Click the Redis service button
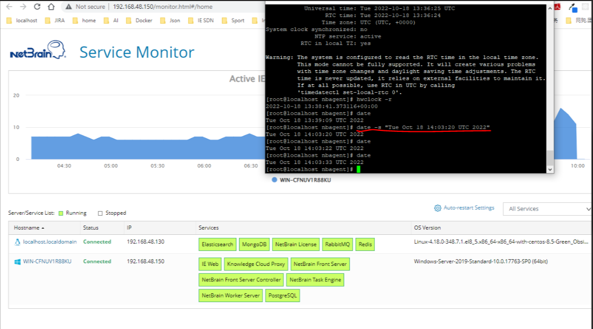Viewport: 593px width, 329px height. tap(365, 244)
